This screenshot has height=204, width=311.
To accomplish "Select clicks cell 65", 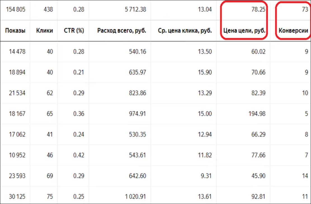I will click(x=50, y=114).
